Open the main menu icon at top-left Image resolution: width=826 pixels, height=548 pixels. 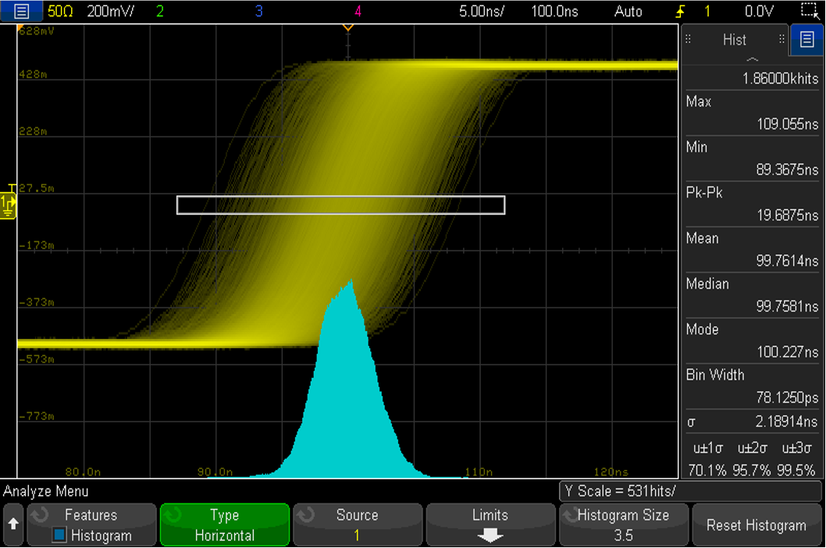tap(20, 11)
